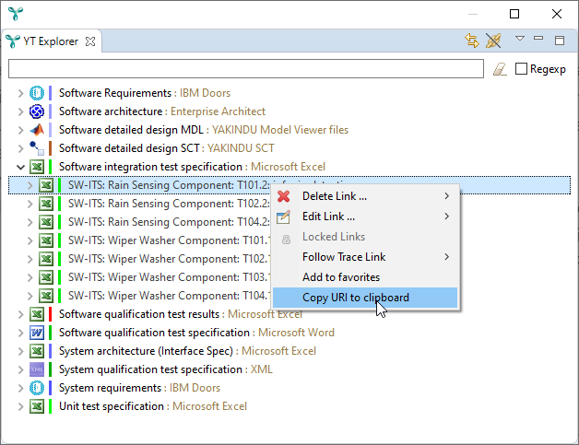Click the Excel icon of Wiper Washer Component T103
579x445 pixels.
tap(46, 277)
